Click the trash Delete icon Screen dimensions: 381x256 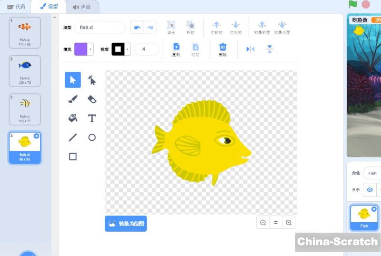222,47
